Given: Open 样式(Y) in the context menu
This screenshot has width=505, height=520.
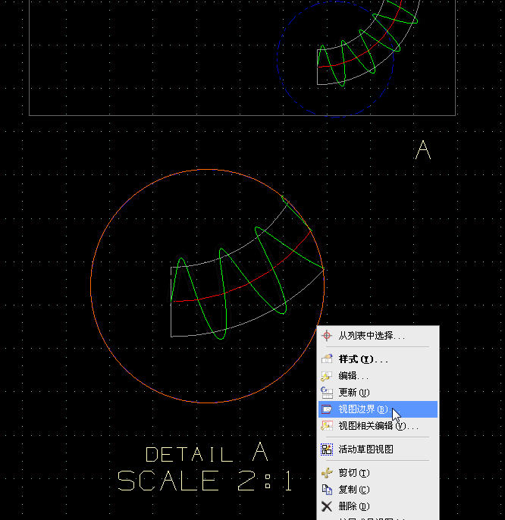Looking at the screenshot, I should pyautogui.click(x=378, y=359).
